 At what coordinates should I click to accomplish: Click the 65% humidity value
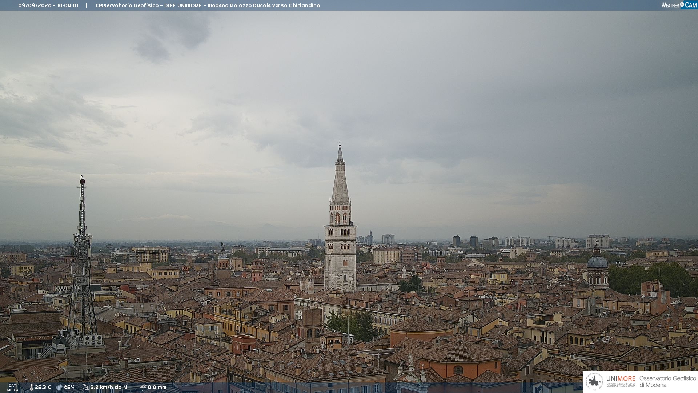click(x=69, y=388)
